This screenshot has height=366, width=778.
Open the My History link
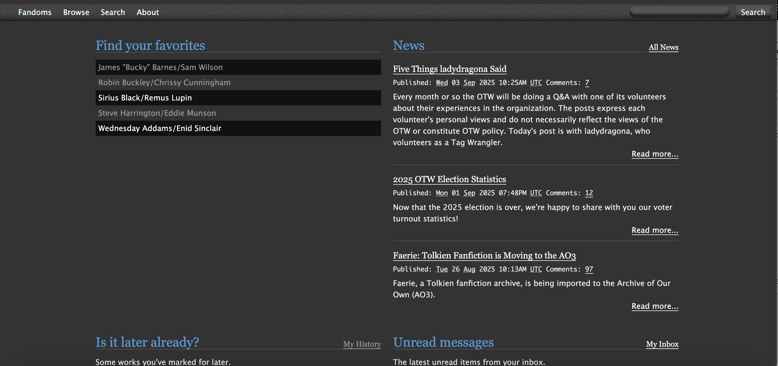tap(362, 344)
